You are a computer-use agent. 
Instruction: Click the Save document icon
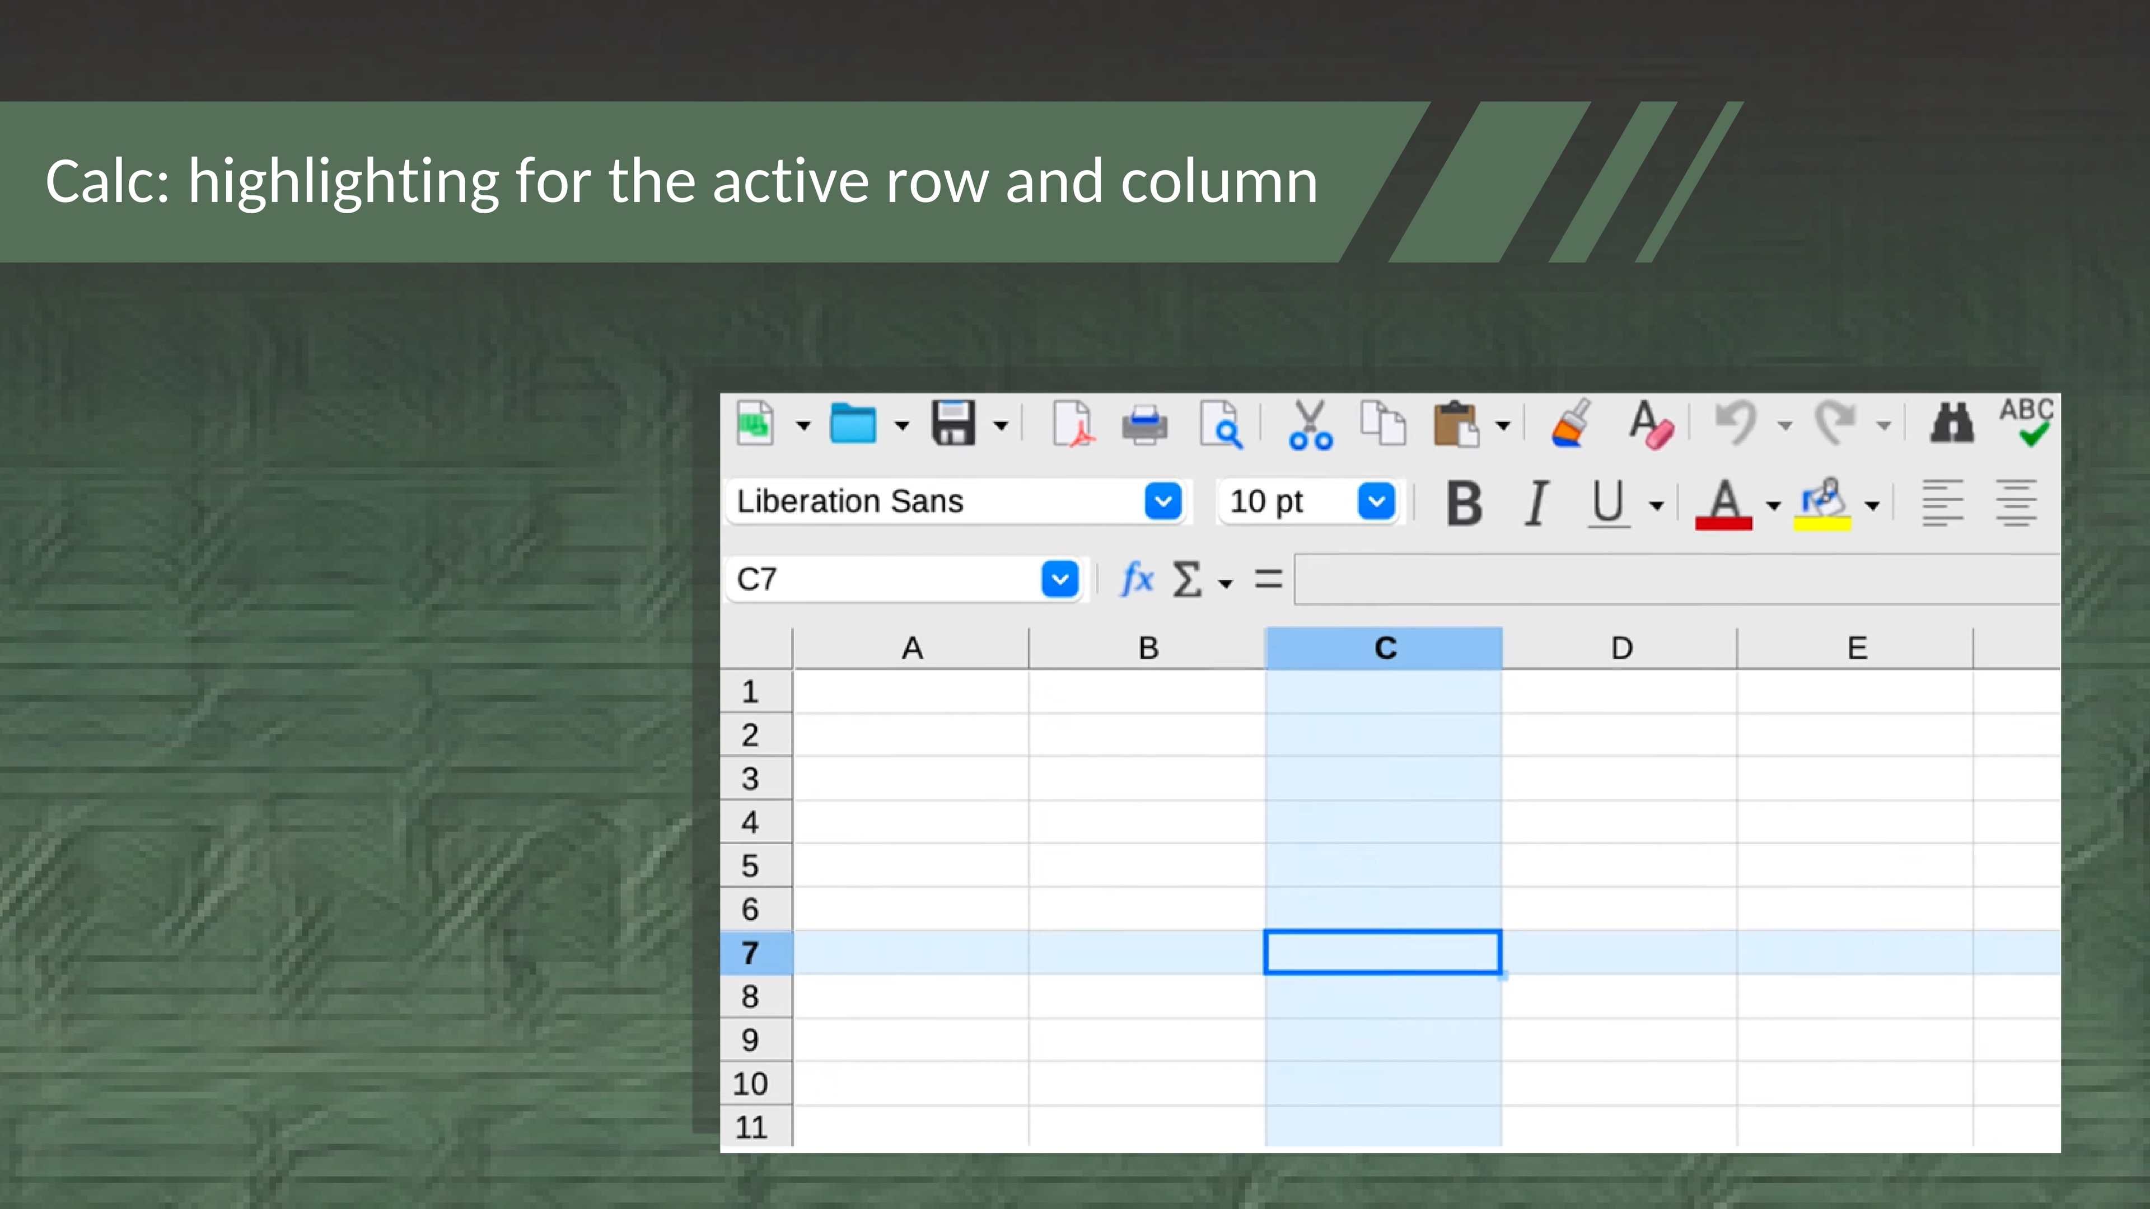953,424
